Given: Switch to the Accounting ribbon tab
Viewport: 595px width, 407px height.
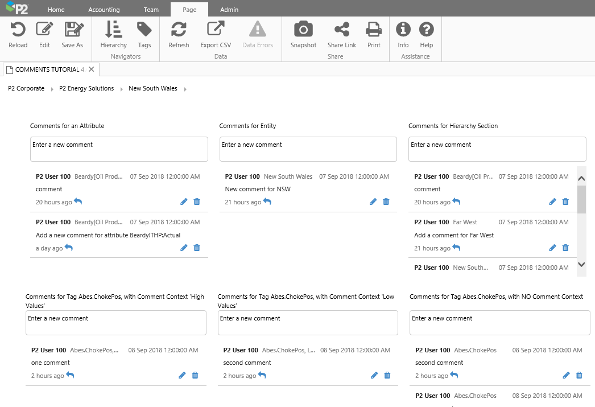Looking at the screenshot, I should coord(104,10).
